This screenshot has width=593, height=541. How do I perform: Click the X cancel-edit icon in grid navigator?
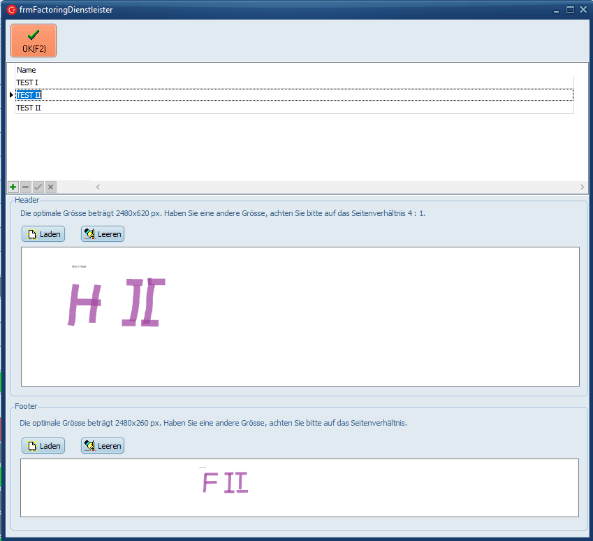point(50,187)
